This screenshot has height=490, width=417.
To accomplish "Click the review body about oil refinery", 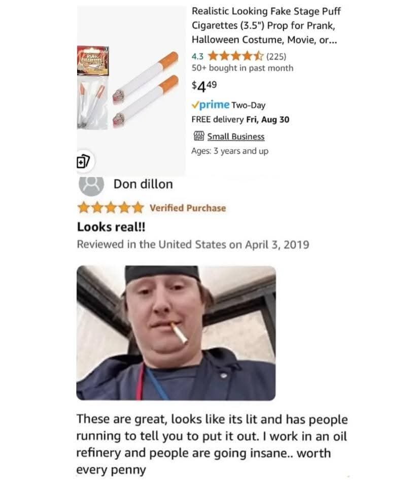I will pyautogui.click(x=212, y=444).
